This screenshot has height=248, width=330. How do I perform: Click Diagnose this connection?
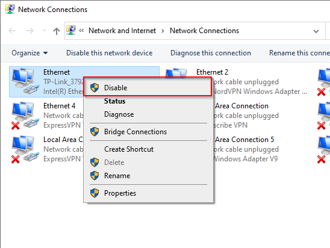click(211, 53)
